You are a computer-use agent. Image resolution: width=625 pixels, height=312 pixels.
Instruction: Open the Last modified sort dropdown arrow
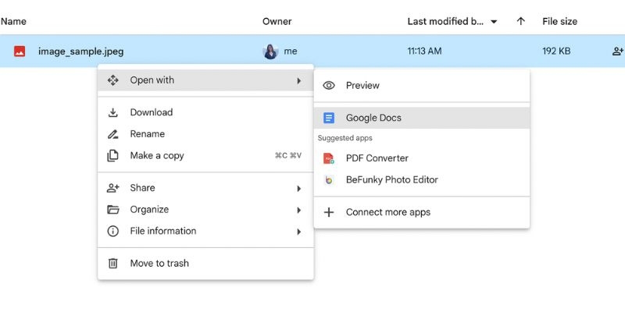[494, 22]
